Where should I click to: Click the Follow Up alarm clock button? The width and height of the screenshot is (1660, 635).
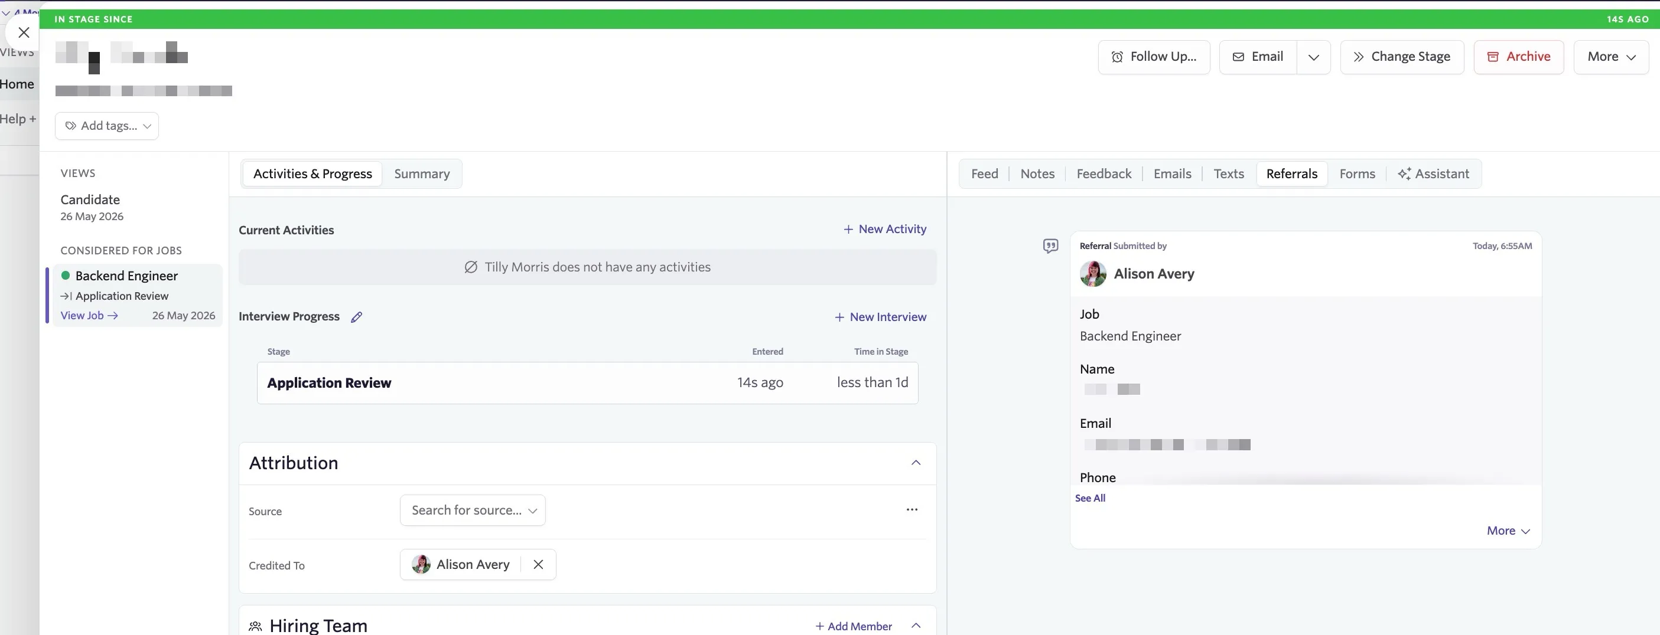tap(1154, 57)
